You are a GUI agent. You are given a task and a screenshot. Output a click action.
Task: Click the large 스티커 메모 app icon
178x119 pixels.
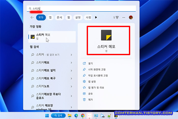(106, 35)
